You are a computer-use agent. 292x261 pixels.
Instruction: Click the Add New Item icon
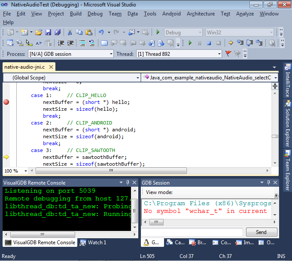click(24, 32)
